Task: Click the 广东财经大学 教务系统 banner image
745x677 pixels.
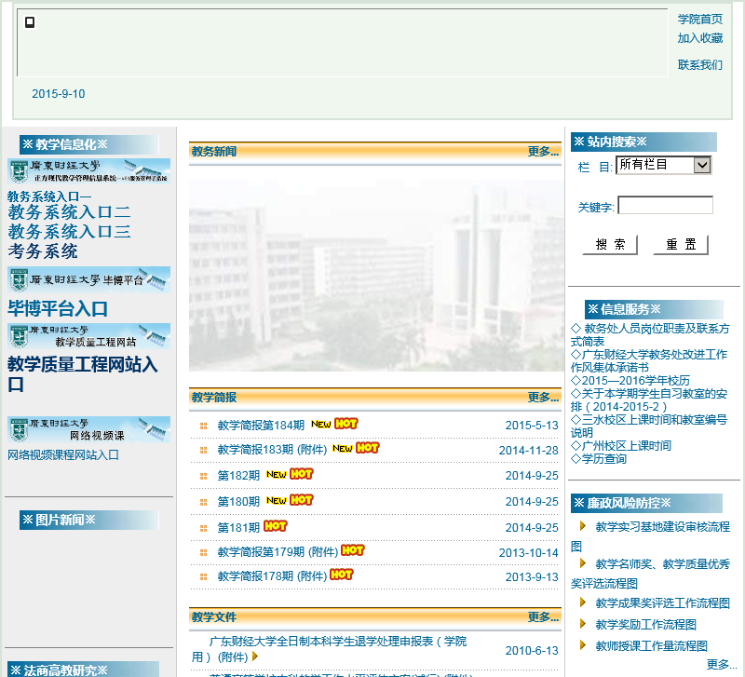Action: pyautogui.click(x=88, y=170)
